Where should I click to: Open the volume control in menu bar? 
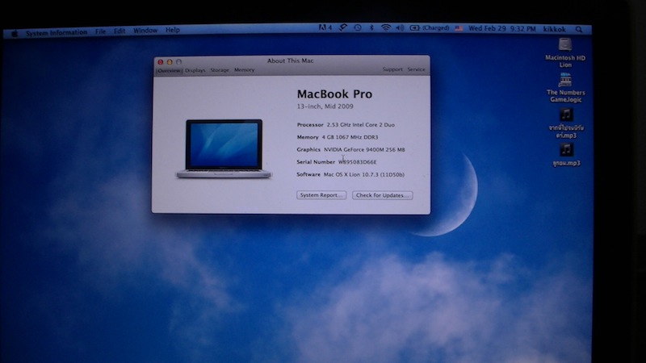pyautogui.click(x=400, y=28)
